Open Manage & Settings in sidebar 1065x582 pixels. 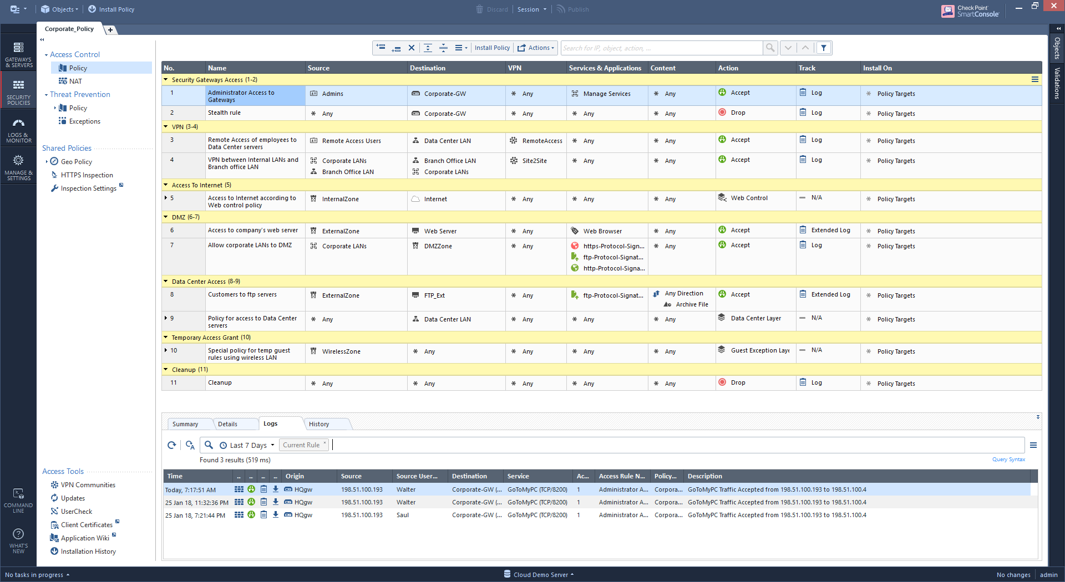click(x=18, y=167)
